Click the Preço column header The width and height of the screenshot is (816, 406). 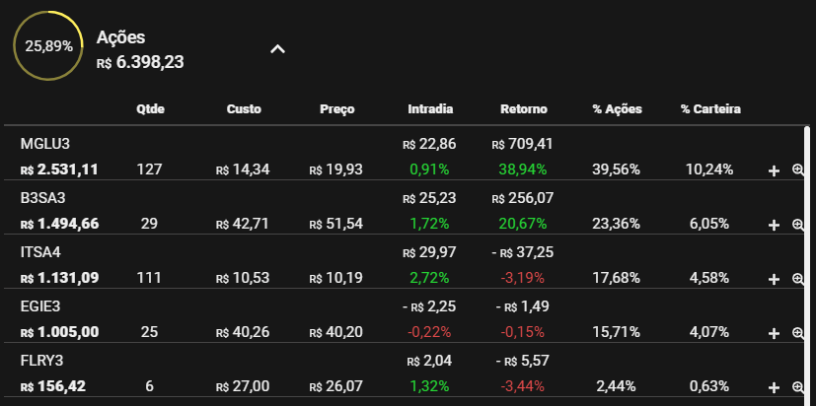coord(337,109)
